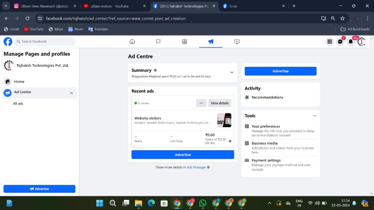Open the Messenger chat icon
The width and height of the screenshot is (374, 210).
pyautogui.click(x=340, y=42)
